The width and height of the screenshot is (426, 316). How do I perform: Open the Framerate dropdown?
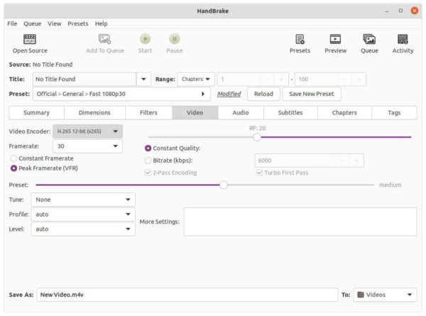(x=87, y=146)
